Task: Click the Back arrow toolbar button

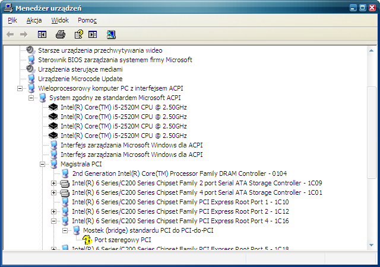Action: click(10, 34)
